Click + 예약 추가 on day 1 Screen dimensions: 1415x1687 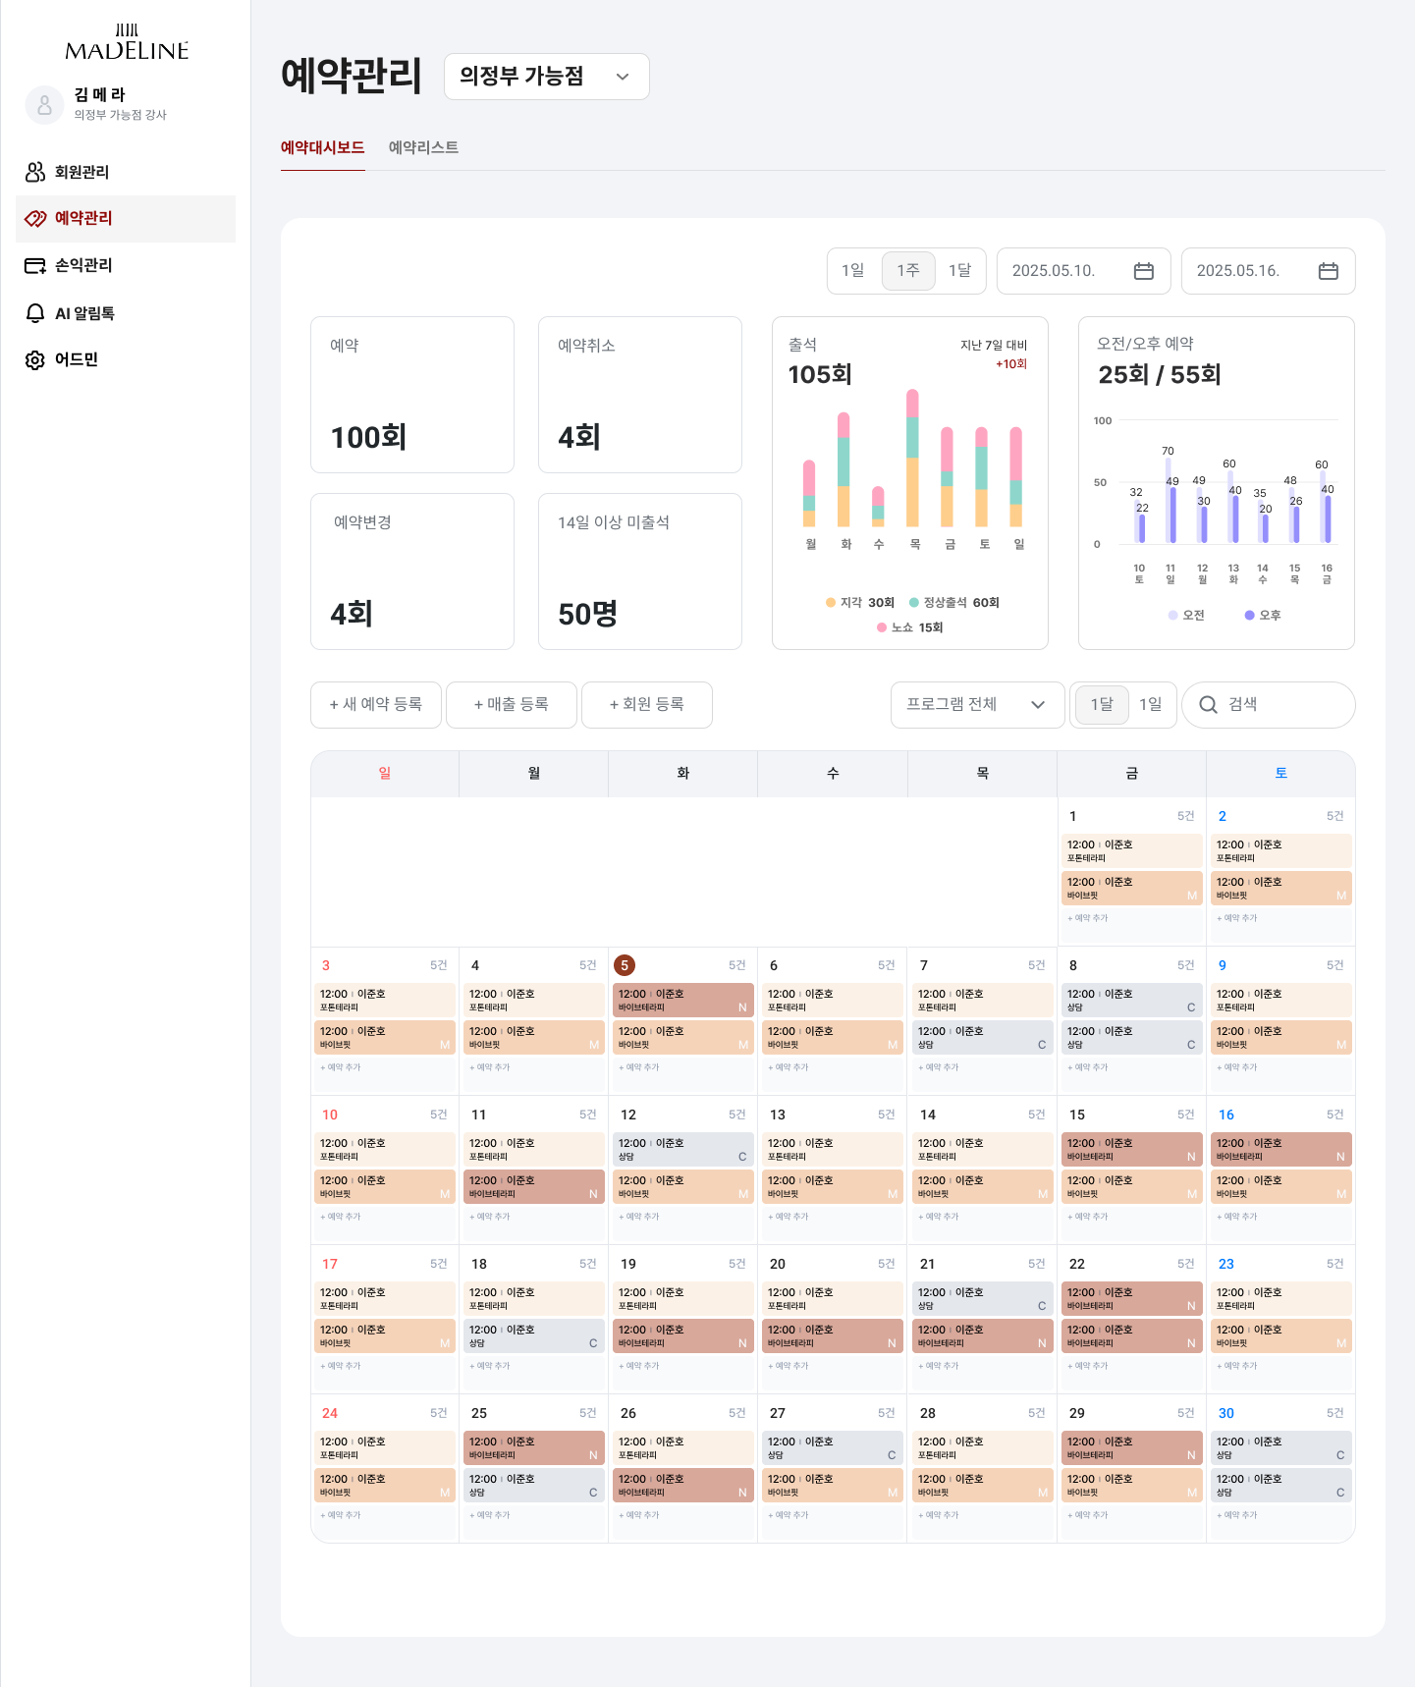click(1087, 918)
